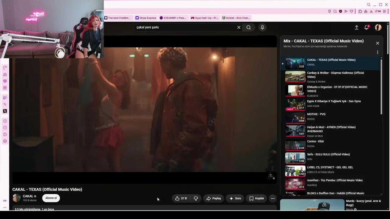Viewport: 390px width, 219px height.
Task: Open the 'Oyun İndir Vip' bookmark
Action: pyautogui.click(x=205, y=18)
